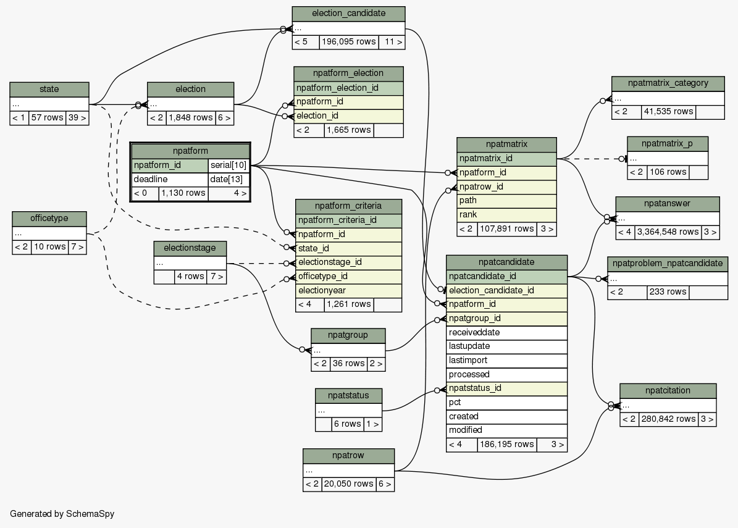
Task: Click the npatproblem_npatcandidate table header
Action: (668, 264)
